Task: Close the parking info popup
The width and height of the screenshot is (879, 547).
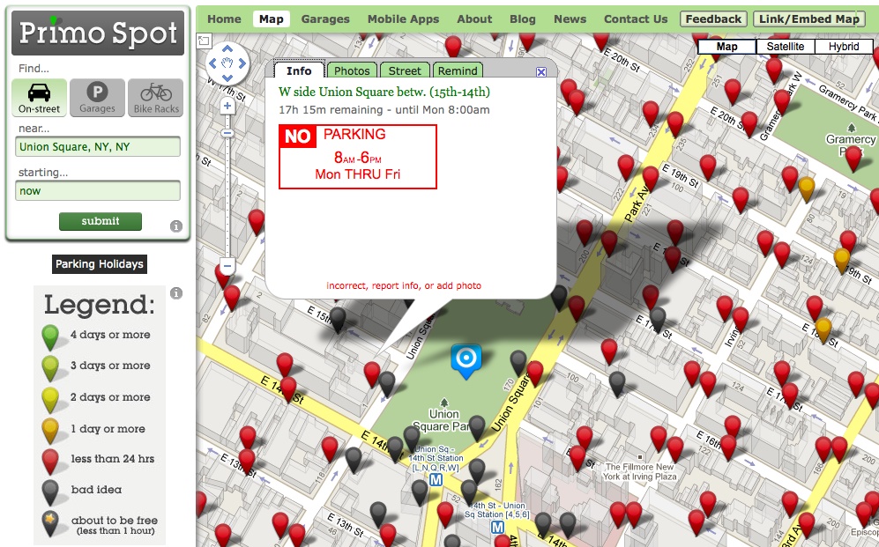Action: click(x=541, y=72)
